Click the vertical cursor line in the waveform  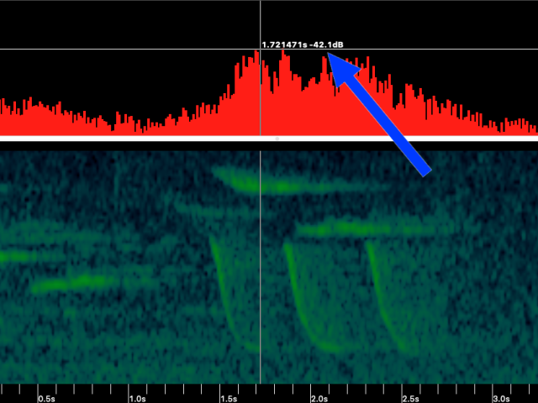261,92
